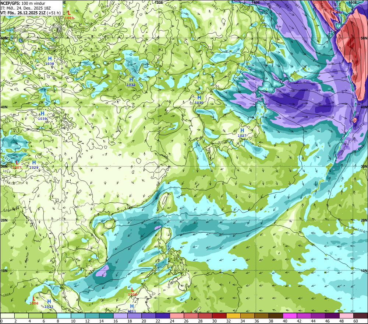Select the H 1013 high pressure marker
The height and width of the screenshot is (324, 368).
pyautogui.click(x=49, y=304)
